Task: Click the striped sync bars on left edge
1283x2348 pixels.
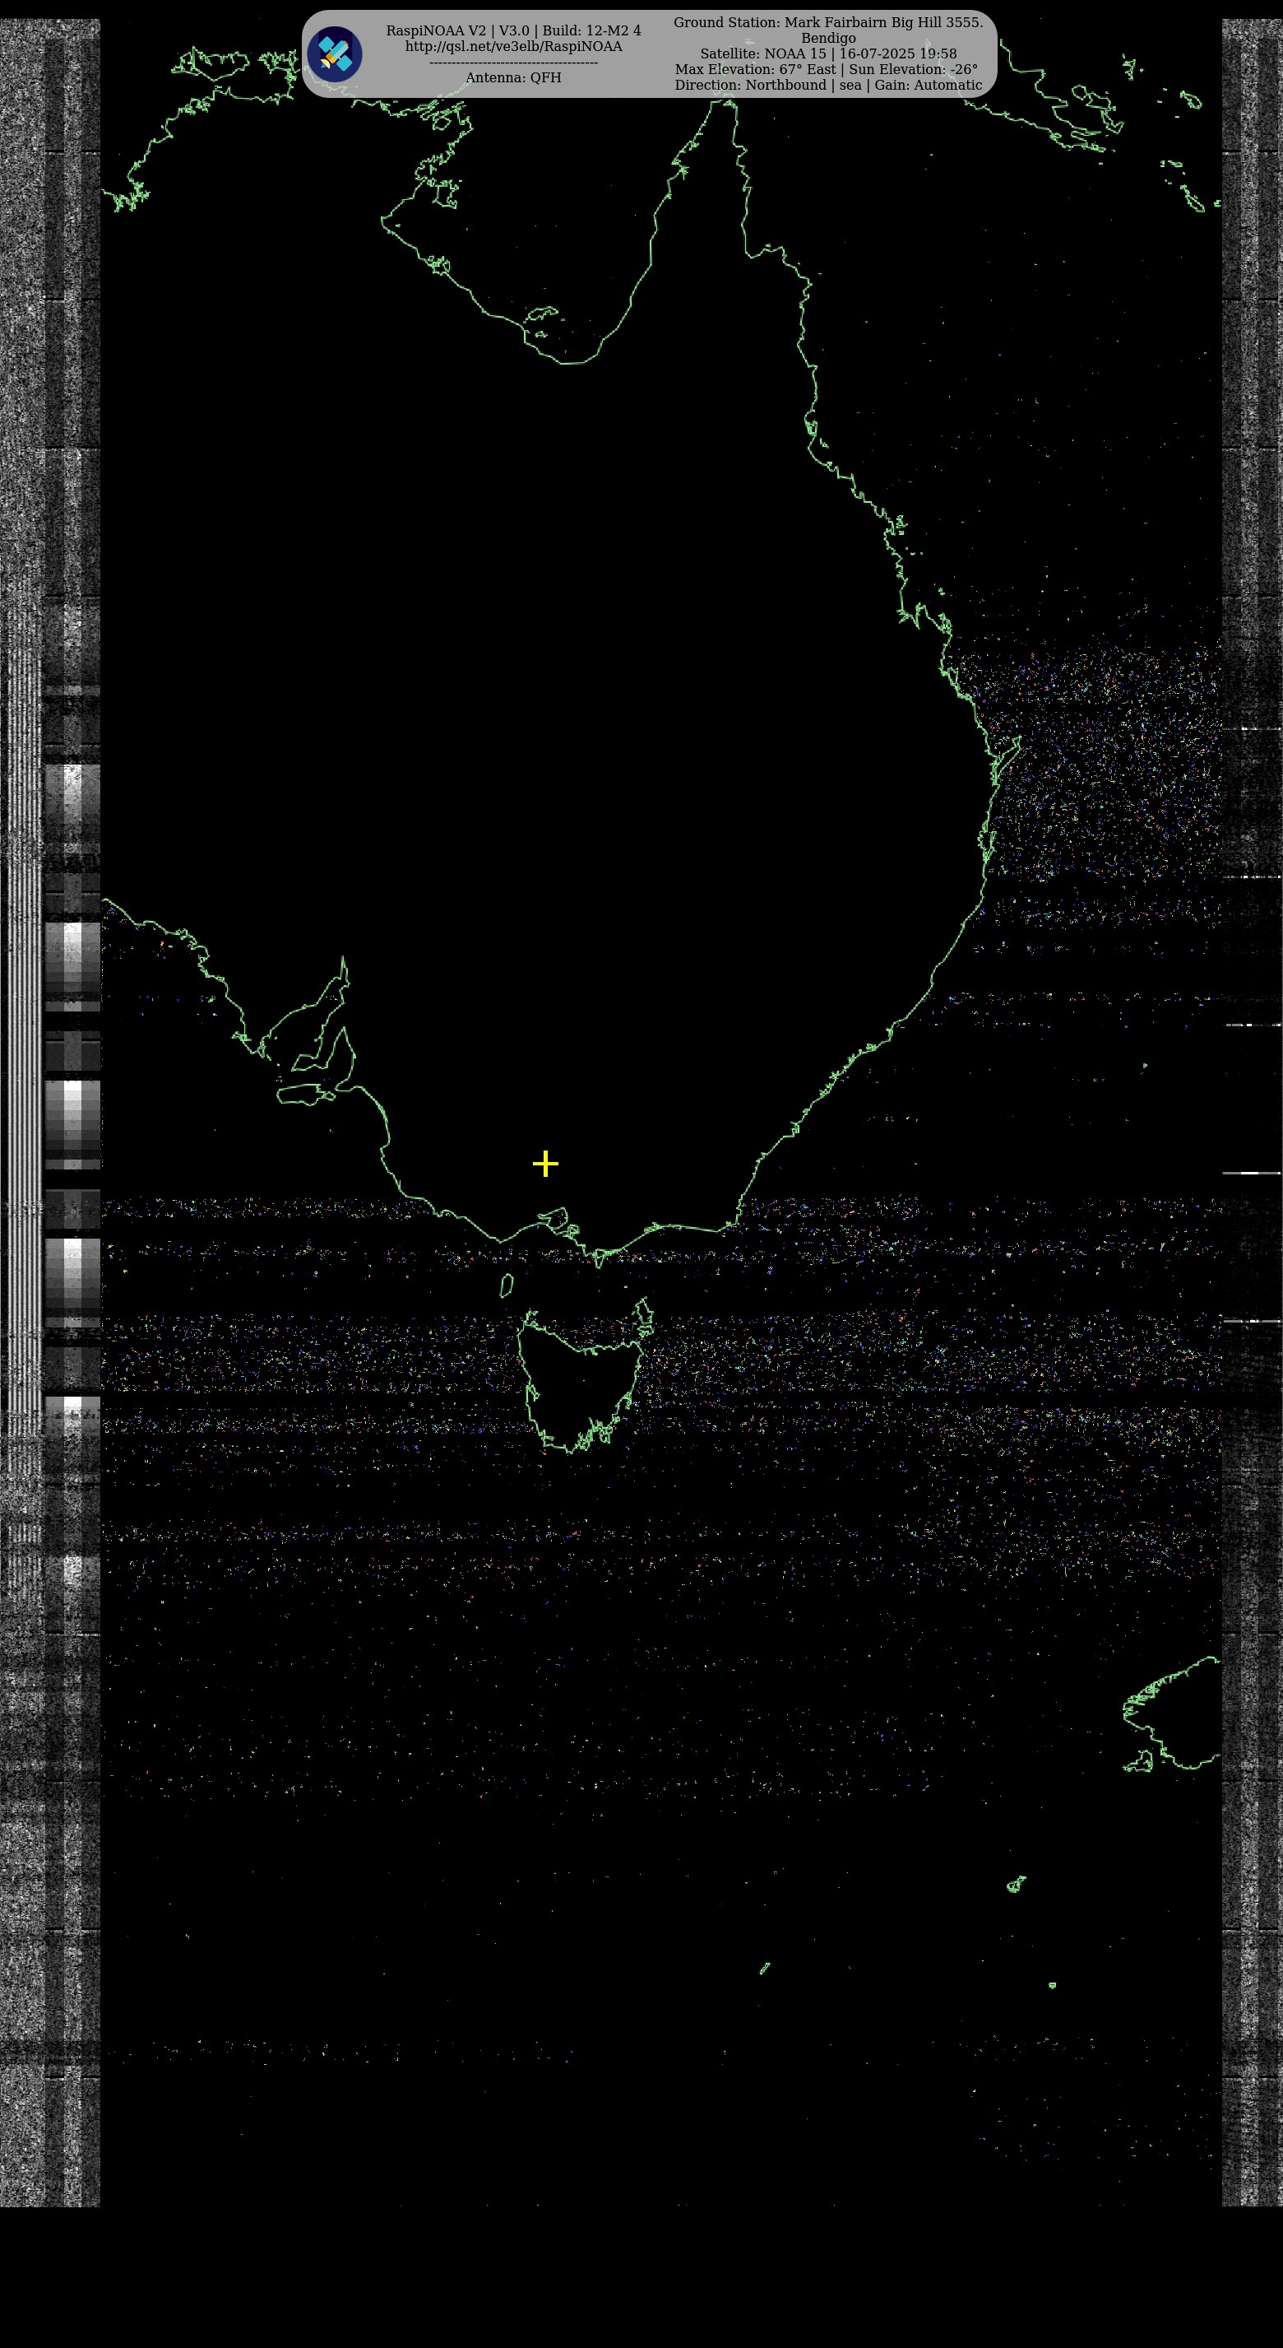Action: pyautogui.click(x=24, y=1094)
